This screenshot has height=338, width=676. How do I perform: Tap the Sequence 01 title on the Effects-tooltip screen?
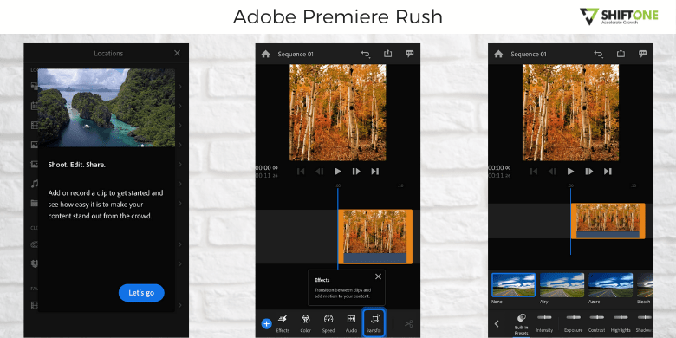click(296, 55)
